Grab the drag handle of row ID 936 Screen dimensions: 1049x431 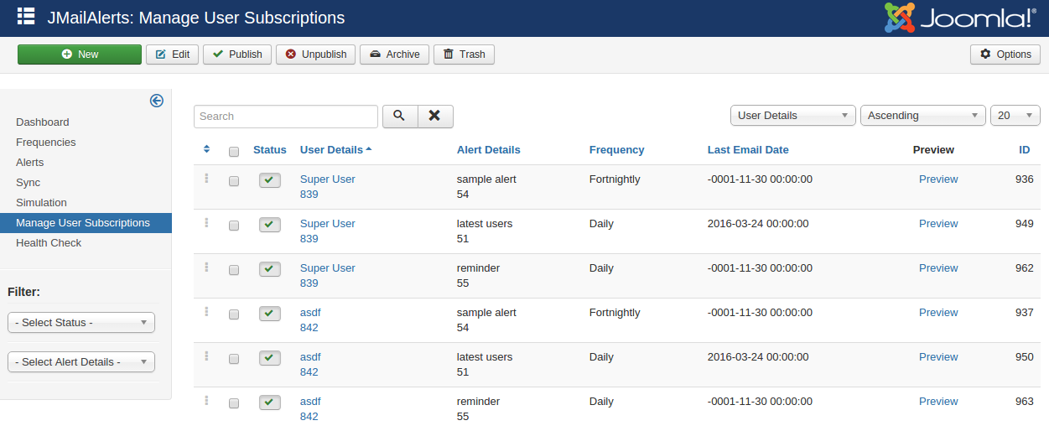[206, 179]
